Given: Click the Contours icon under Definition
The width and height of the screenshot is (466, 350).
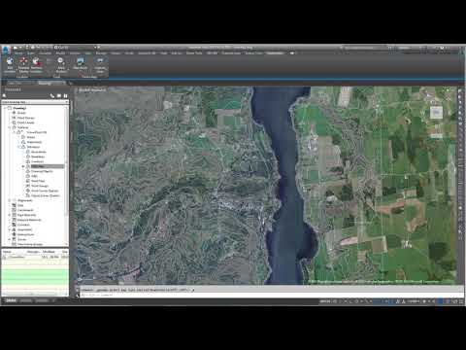Looking at the screenshot, I should tap(28, 161).
